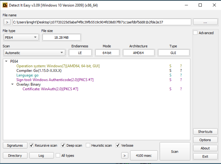Click S link for Operation system row
Image resolution: width=221 pixels, height=164 pixels.
[170, 66]
